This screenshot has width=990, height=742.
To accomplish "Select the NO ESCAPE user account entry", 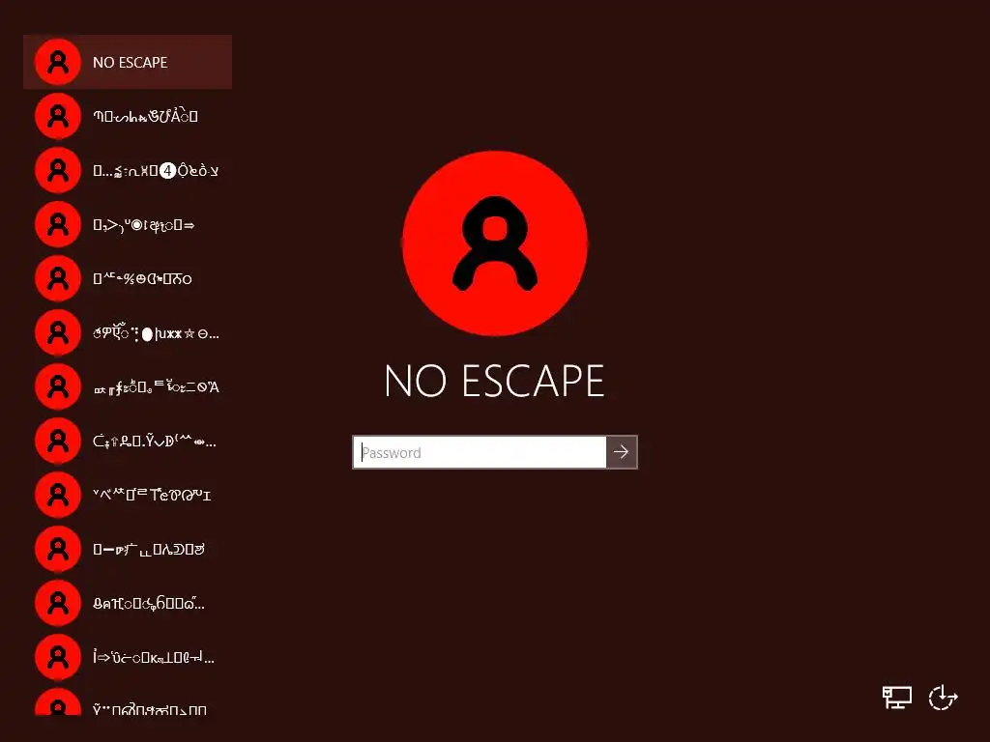I will point(128,62).
